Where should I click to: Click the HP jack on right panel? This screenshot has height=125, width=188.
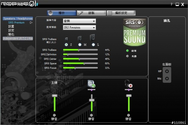[167, 71]
